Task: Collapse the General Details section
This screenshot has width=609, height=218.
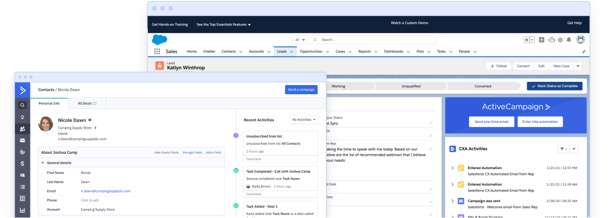Action: pos(43,163)
